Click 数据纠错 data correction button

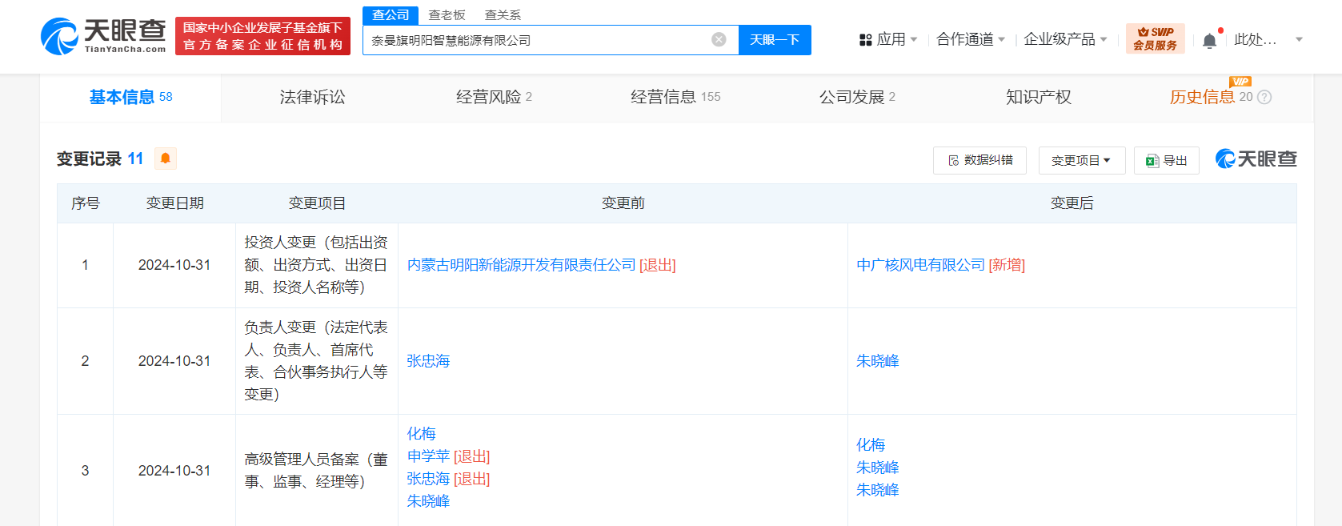click(979, 160)
